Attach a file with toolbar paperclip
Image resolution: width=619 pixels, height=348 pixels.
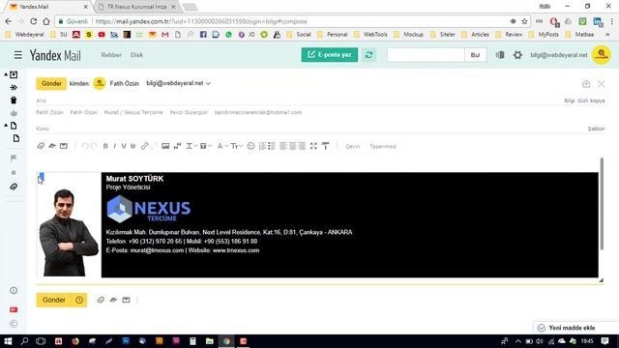[41, 146]
